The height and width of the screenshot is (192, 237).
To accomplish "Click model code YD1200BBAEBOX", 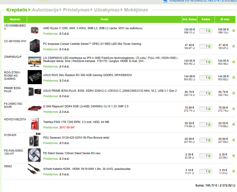I will [x=15, y=27].
